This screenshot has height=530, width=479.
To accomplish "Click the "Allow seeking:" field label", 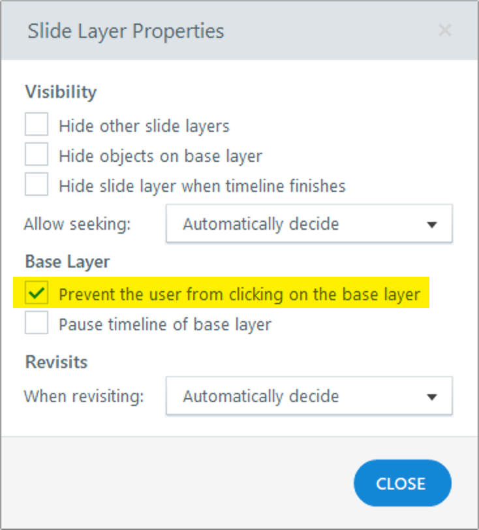I will pyautogui.click(x=78, y=225).
